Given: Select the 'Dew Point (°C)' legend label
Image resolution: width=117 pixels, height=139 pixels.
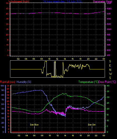Looking at the screenshot, I should [107, 82].
